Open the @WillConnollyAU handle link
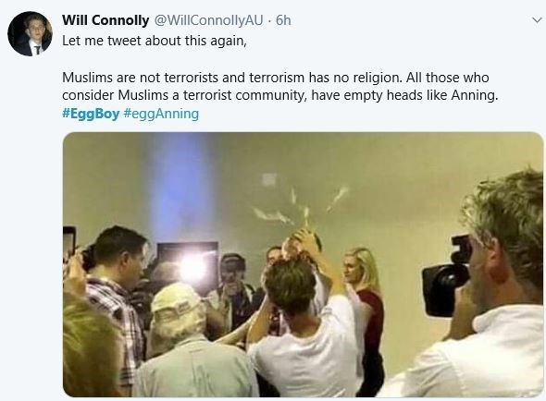The image size is (546, 401). [x=208, y=20]
